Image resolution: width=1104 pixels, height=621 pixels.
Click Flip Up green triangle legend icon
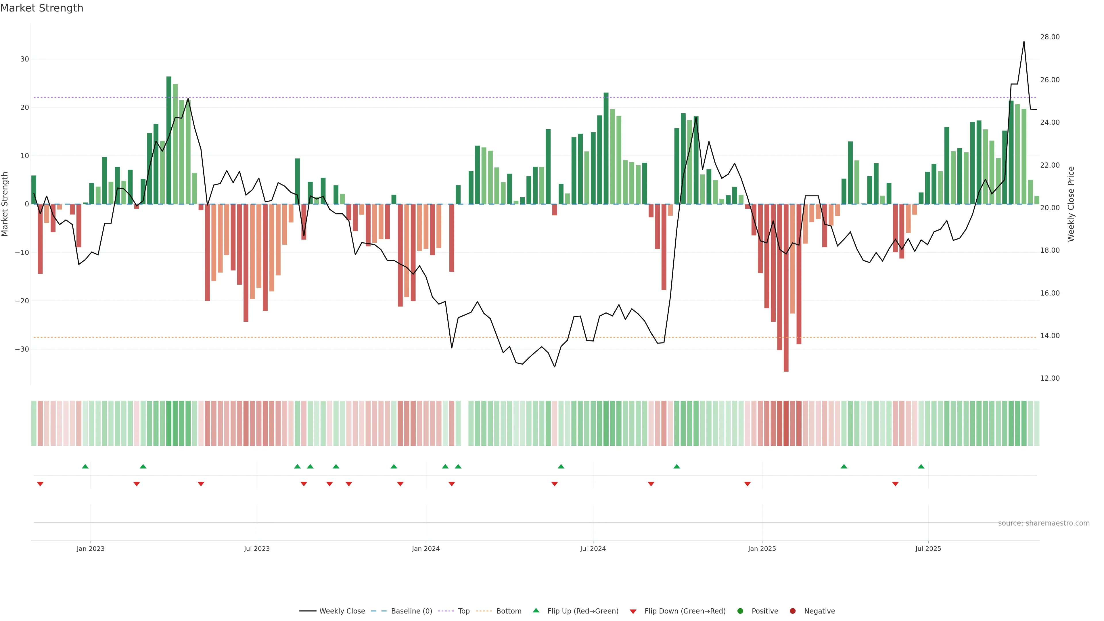pyautogui.click(x=536, y=611)
